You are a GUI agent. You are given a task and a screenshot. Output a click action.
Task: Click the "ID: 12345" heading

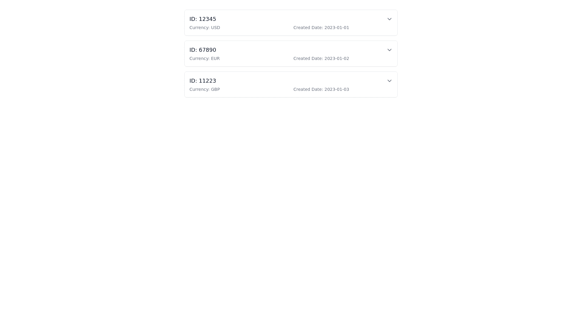(202, 19)
